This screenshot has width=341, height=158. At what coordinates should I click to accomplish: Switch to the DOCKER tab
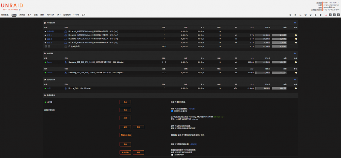(x=50, y=15)
